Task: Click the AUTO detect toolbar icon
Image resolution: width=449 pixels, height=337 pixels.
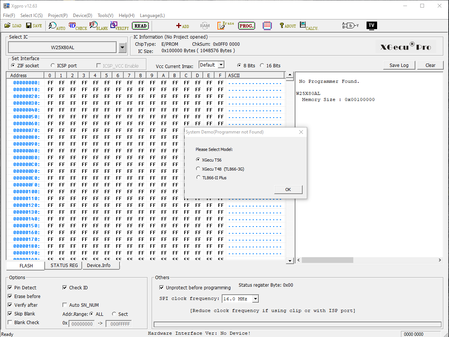Action: [57, 26]
